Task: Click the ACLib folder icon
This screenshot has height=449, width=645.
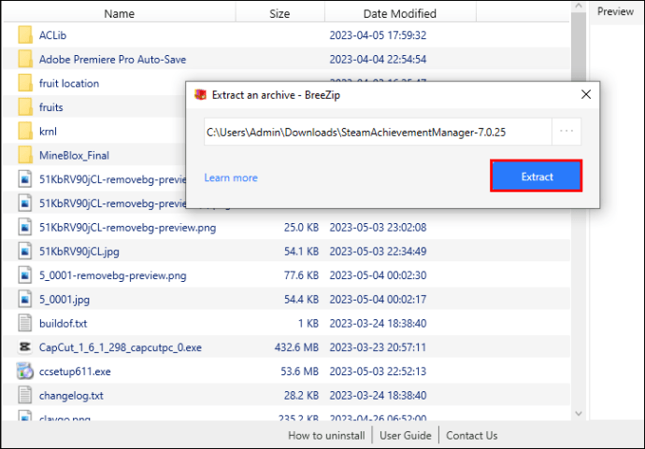Action: point(24,35)
